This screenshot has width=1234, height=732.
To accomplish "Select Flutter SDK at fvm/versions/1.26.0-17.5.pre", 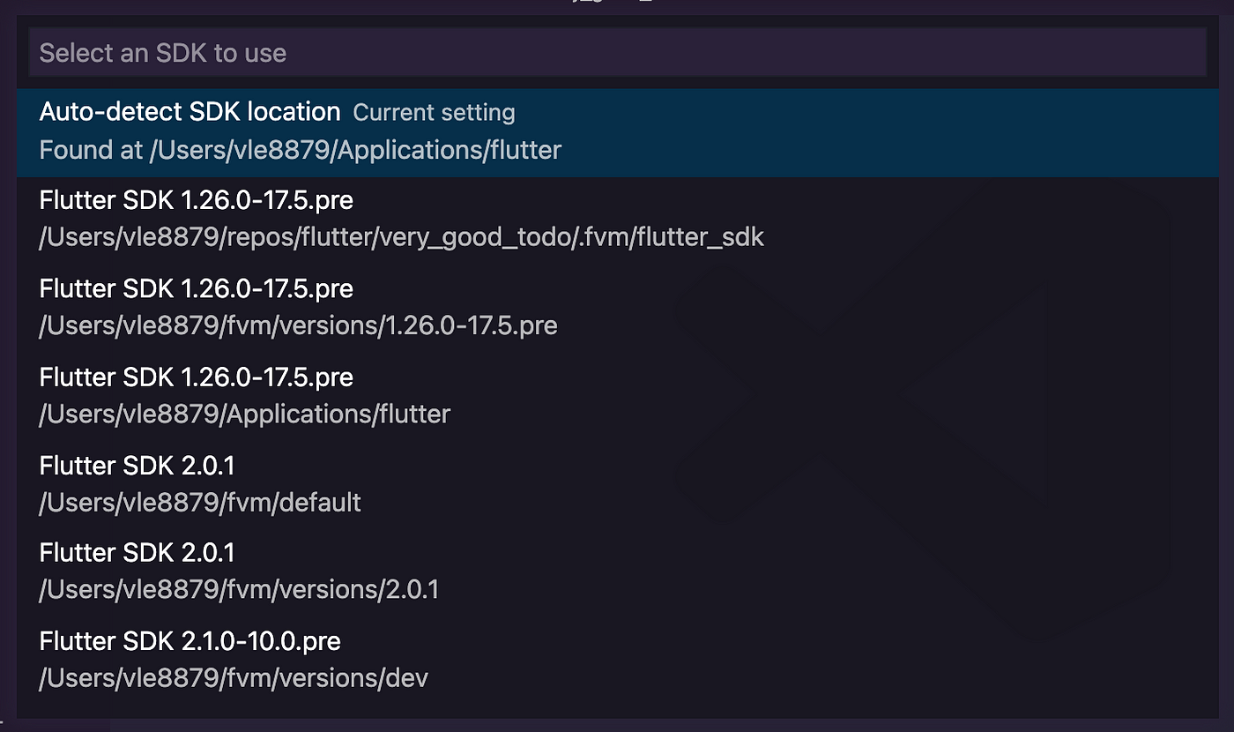I will [x=617, y=309].
